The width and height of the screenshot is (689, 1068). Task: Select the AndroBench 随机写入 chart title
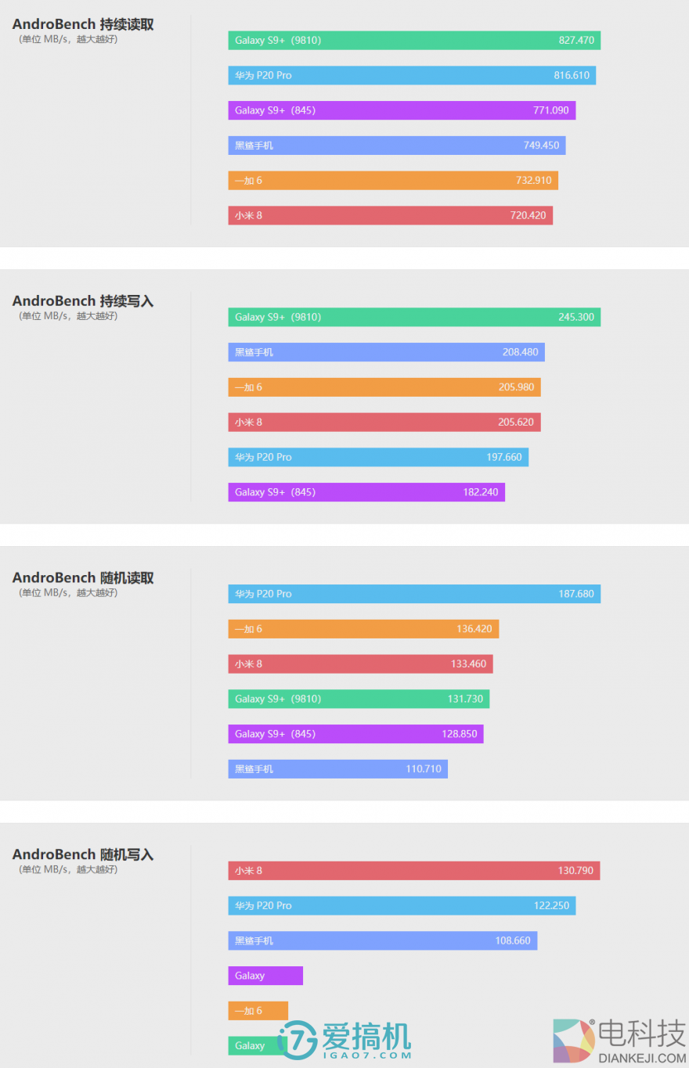click(83, 855)
